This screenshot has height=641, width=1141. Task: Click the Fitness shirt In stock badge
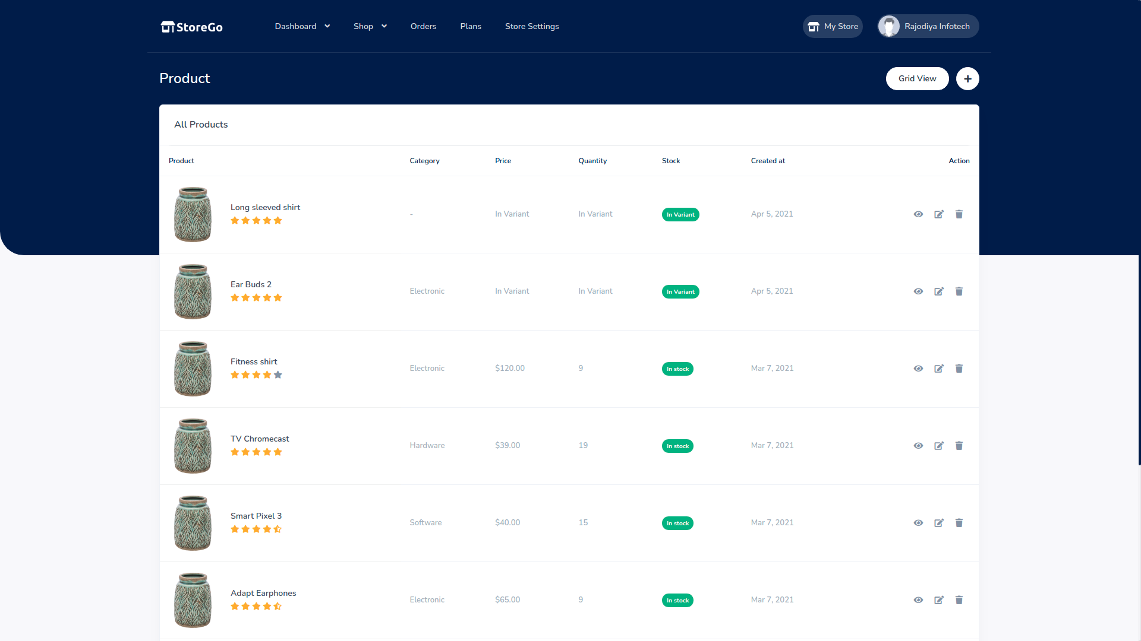point(677,369)
